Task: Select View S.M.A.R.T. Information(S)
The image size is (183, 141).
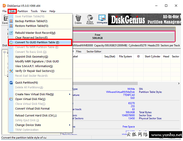Action: [34, 66]
